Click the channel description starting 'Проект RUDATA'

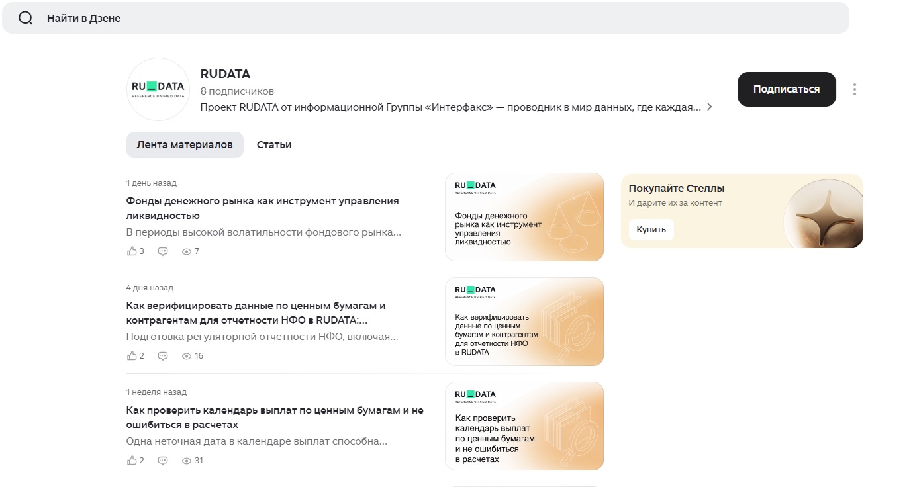pyautogui.click(x=450, y=107)
